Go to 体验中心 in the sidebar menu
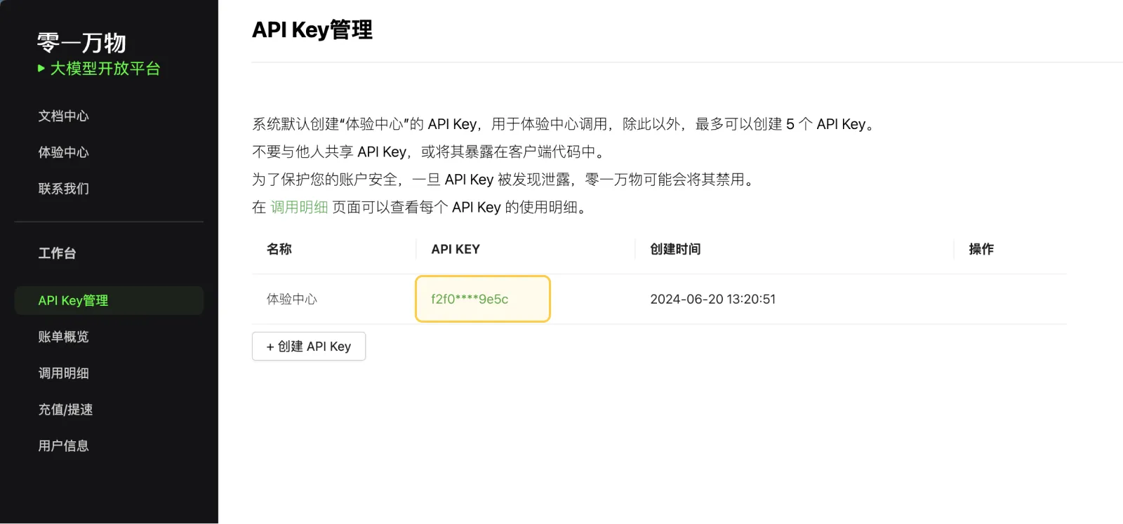Screen dimensions: 1123x524 pyautogui.click(x=63, y=152)
